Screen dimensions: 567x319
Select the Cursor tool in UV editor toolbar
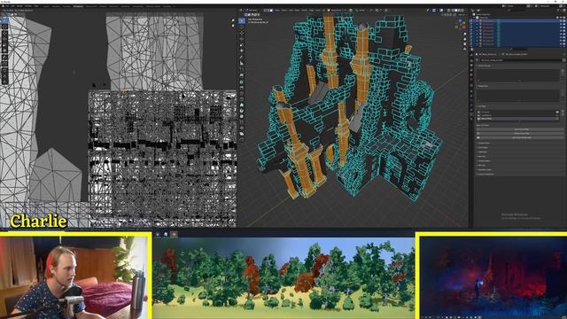point(4,27)
